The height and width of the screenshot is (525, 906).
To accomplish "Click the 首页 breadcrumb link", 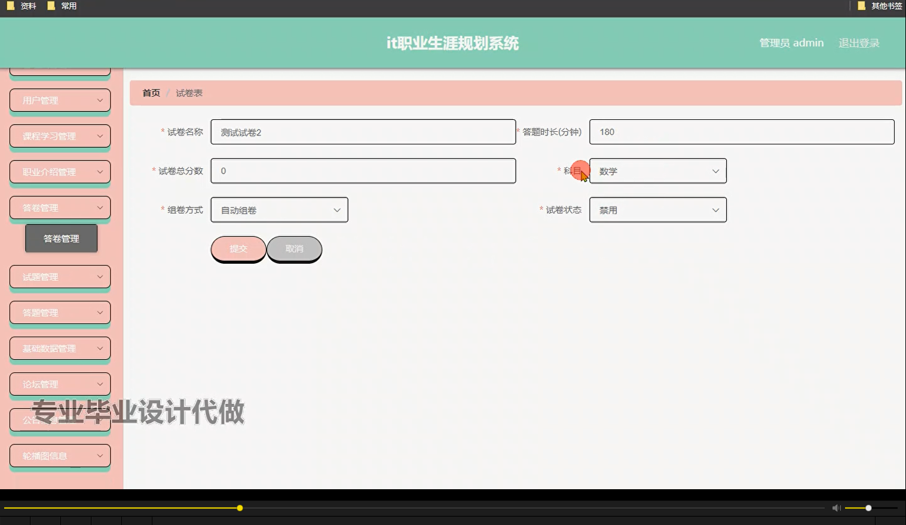I will 151,93.
